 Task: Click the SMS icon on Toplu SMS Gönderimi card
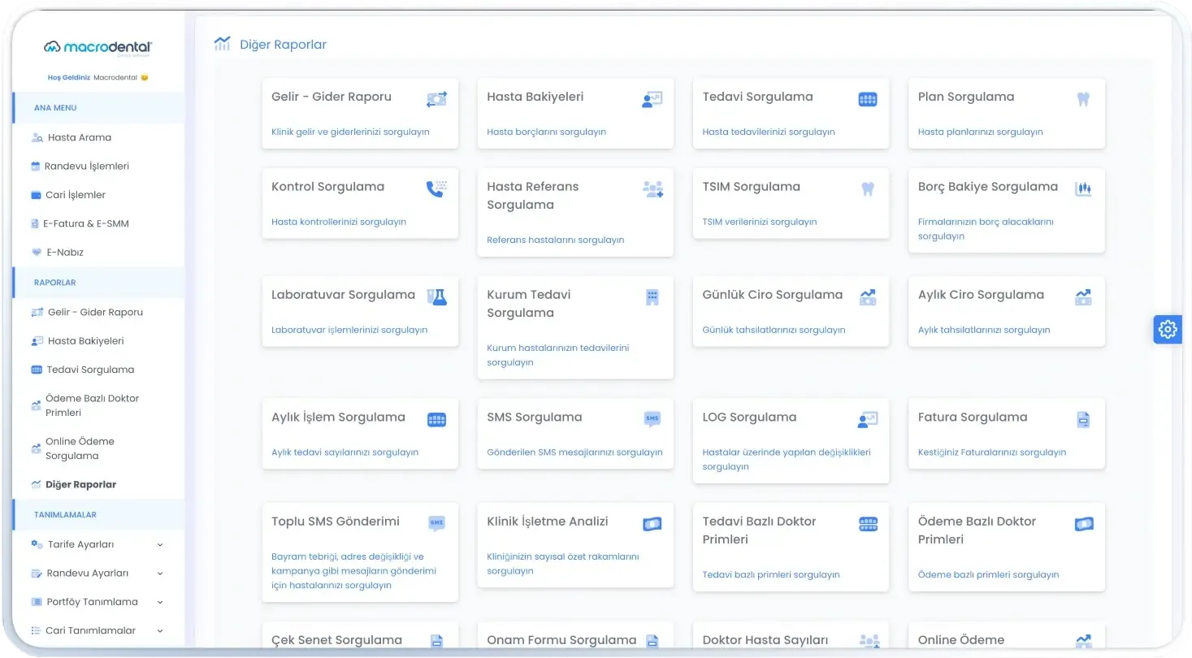coord(437,524)
